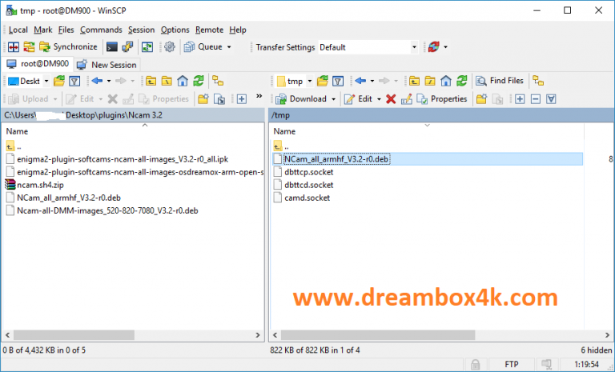The width and height of the screenshot is (615, 372).
Task: Expand remote panel back history dropdown
Action: 372,81
